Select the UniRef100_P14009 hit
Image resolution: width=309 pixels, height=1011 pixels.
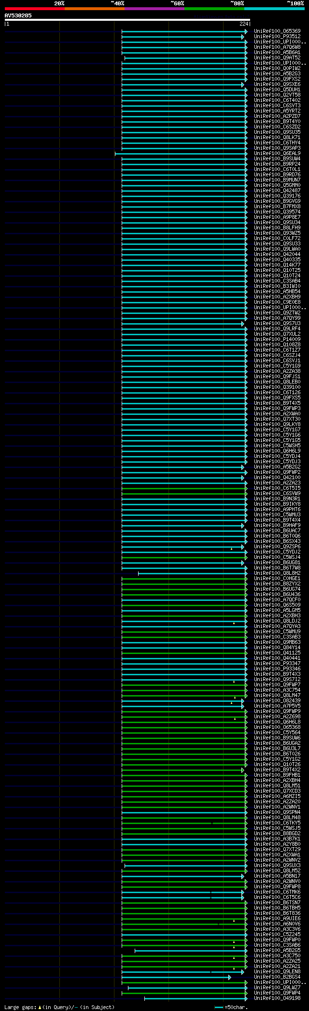pyautogui.click(x=277, y=340)
